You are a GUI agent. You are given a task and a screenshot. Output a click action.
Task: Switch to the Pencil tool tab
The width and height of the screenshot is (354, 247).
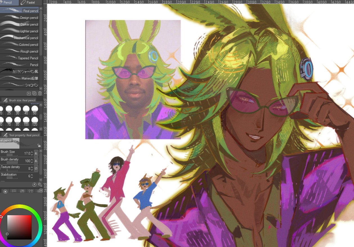coord(9,3)
